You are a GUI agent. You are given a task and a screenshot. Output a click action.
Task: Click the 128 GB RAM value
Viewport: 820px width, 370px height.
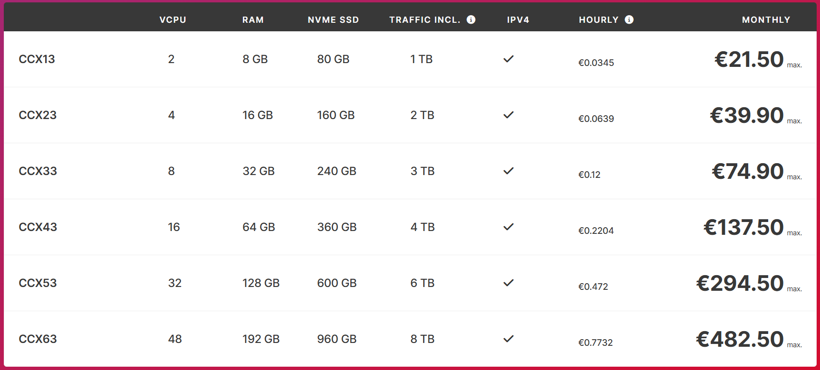click(261, 283)
